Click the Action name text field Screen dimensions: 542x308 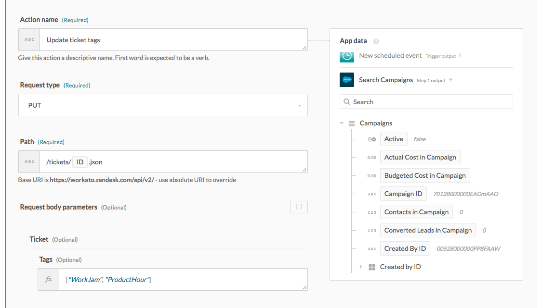173,40
